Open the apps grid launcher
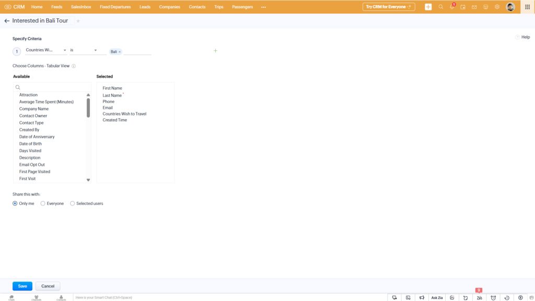 tap(528, 7)
